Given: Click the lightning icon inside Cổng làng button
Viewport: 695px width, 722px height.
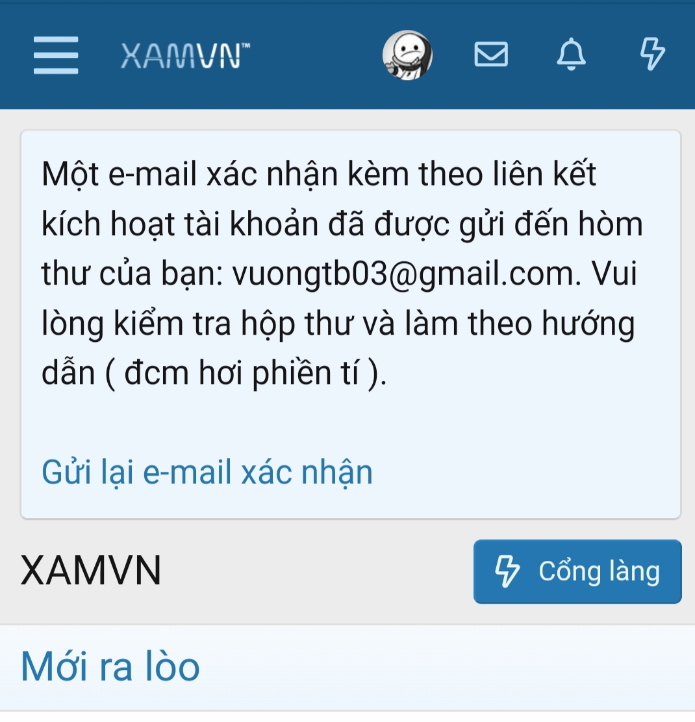Looking at the screenshot, I should (507, 571).
